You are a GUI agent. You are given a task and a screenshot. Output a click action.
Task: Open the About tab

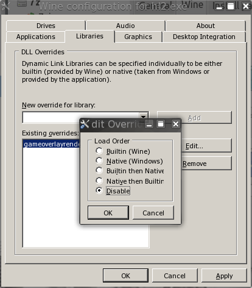click(x=206, y=26)
